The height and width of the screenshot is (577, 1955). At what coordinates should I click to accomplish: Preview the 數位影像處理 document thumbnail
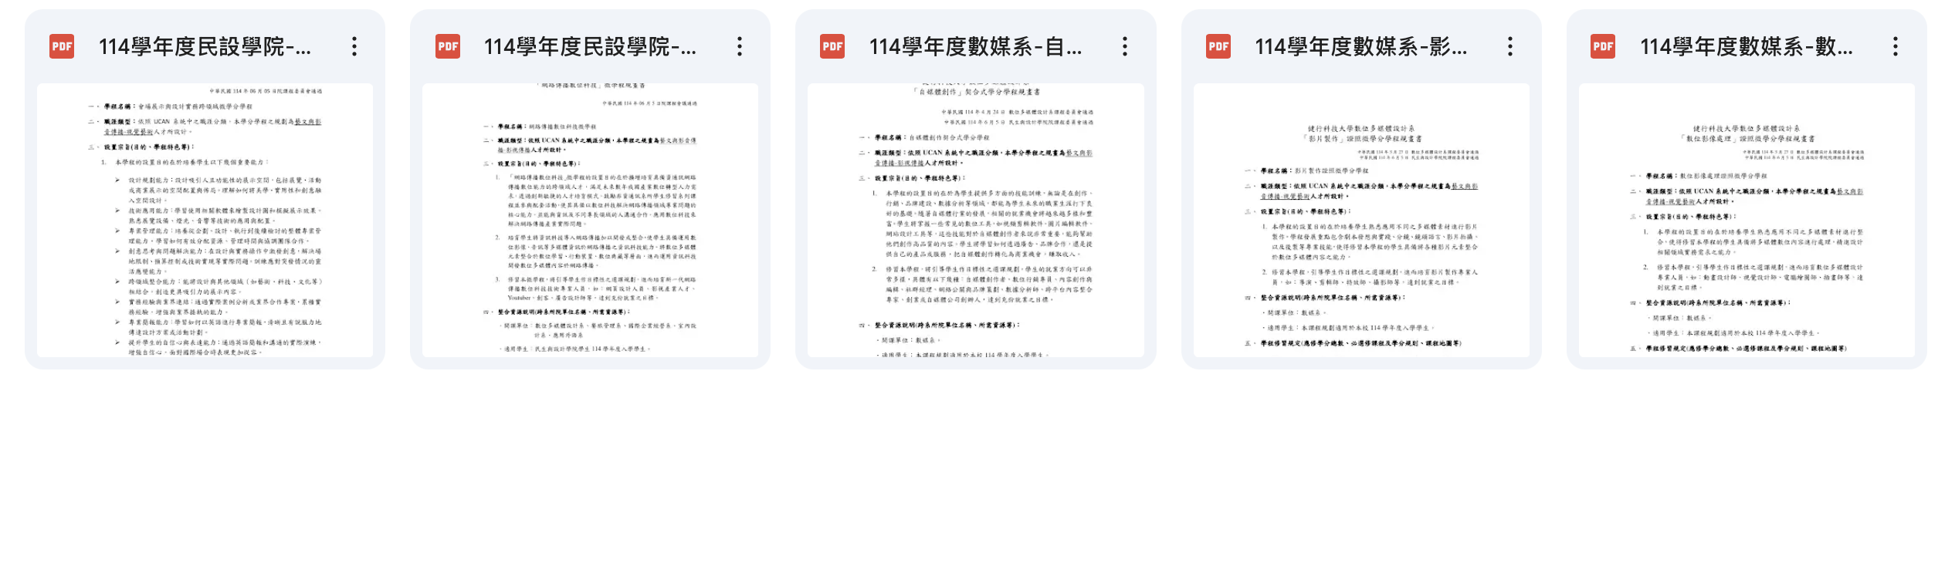1746,220
